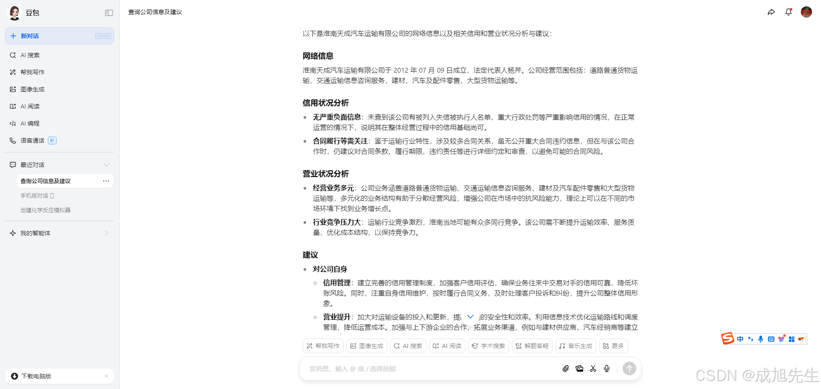Image resolution: width=821 pixels, height=389 pixels.
Task: Open AI 编程 in the sidebar
Action: tap(59, 123)
